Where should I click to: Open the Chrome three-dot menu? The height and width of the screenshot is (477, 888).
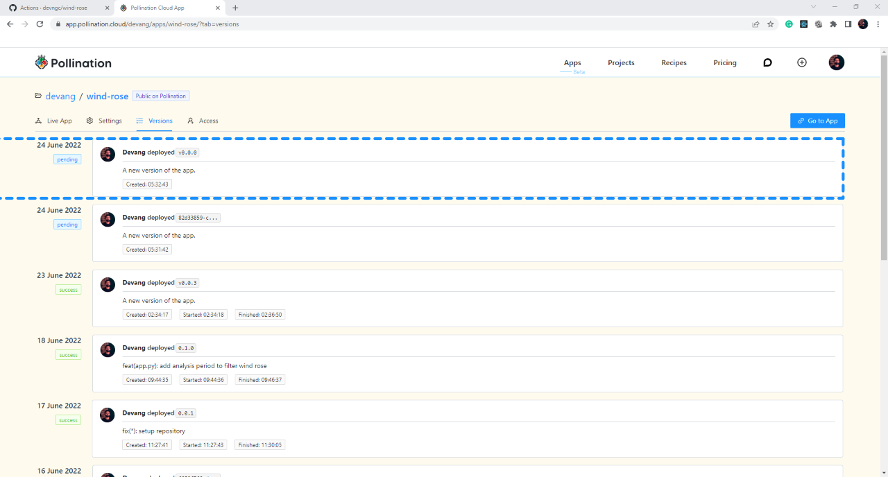878,24
